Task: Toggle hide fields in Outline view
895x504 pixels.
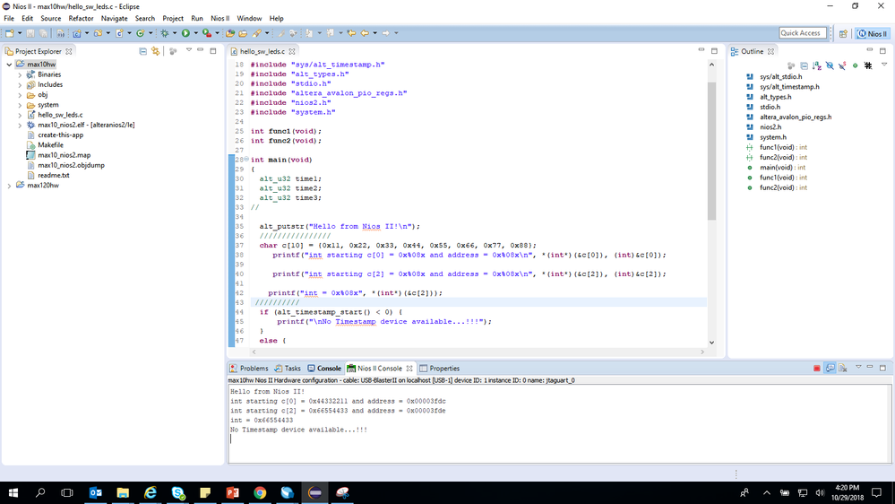Action: (x=830, y=65)
